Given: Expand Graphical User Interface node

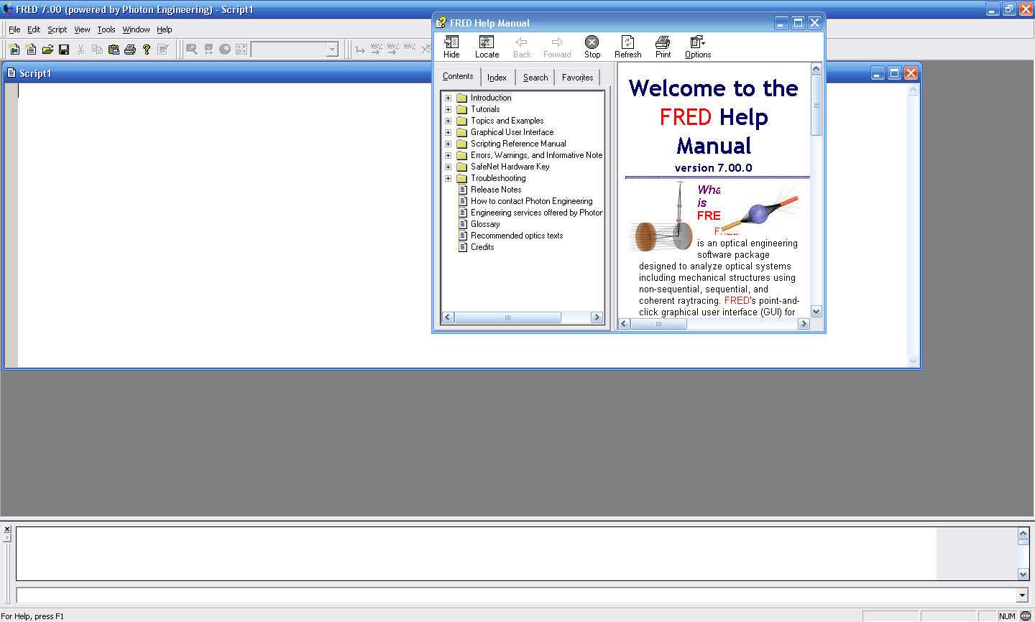Looking at the screenshot, I should coord(448,132).
